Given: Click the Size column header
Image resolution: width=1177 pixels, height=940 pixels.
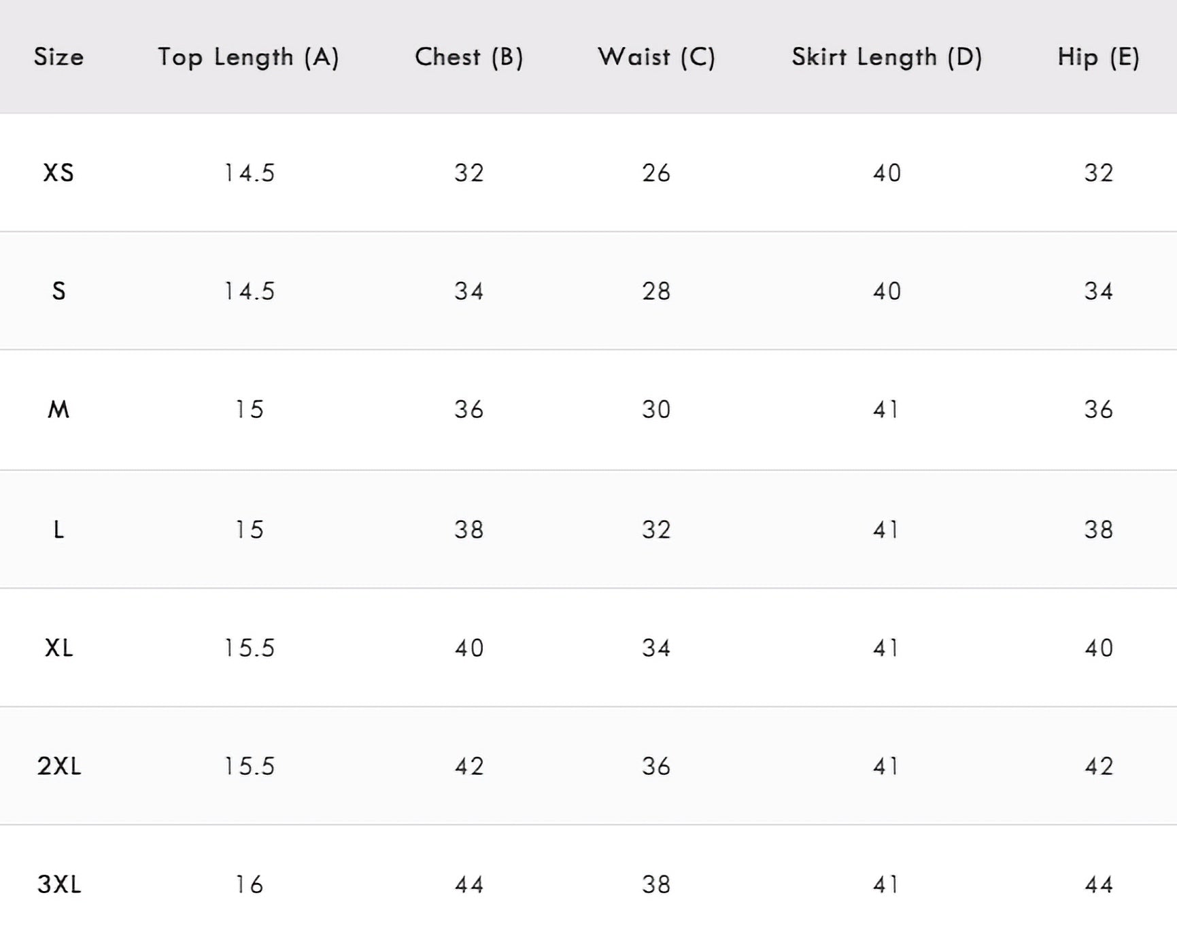Looking at the screenshot, I should pos(59,56).
